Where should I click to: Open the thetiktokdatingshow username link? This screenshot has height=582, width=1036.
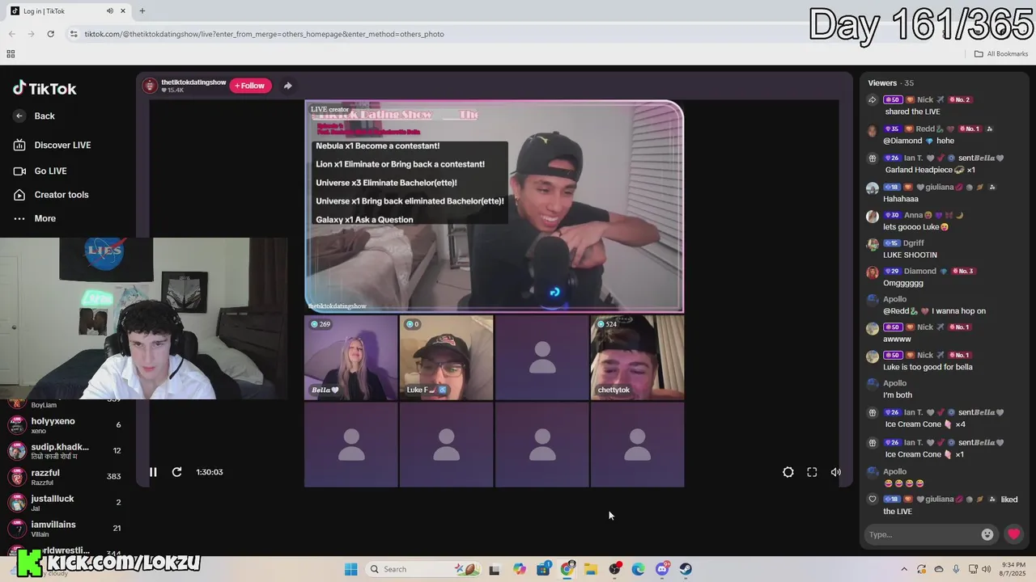click(193, 82)
